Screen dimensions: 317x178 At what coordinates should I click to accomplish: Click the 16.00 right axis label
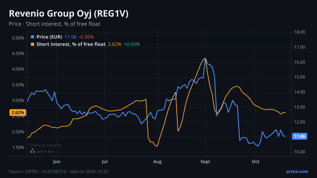(x=300, y=62)
